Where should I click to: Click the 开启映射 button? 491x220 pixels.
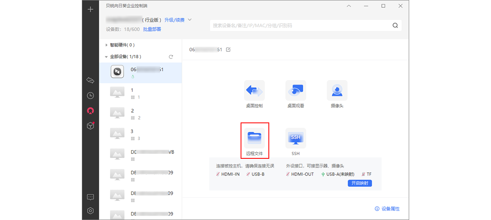(x=360, y=183)
